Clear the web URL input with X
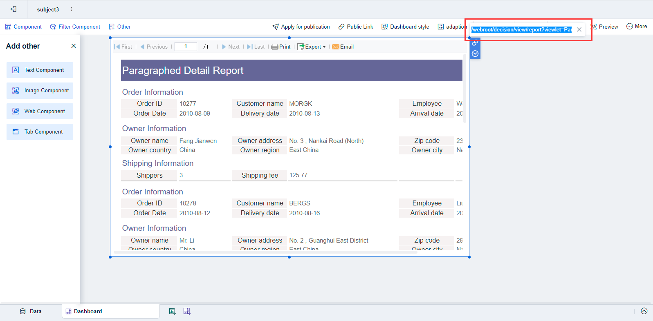 [579, 29]
